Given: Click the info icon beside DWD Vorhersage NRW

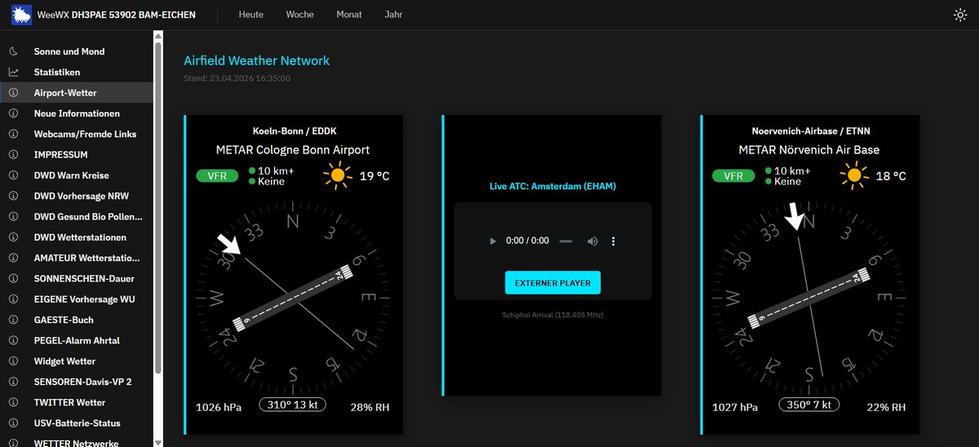Looking at the screenshot, I should click(13, 196).
